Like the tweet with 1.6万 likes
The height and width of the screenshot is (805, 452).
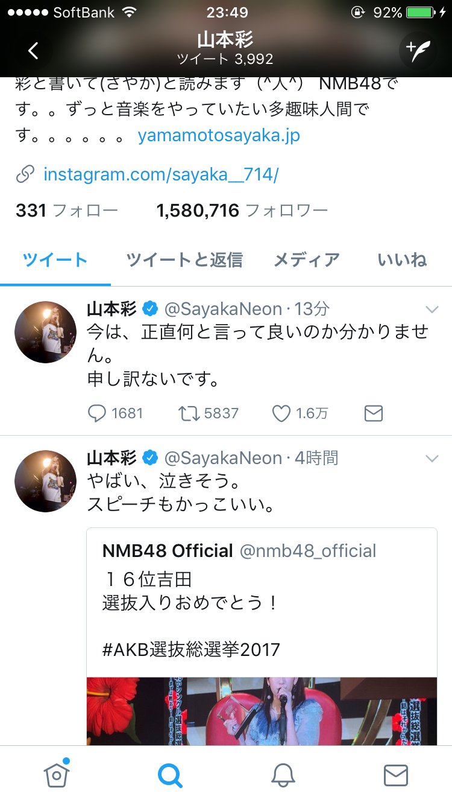[281, 413]
